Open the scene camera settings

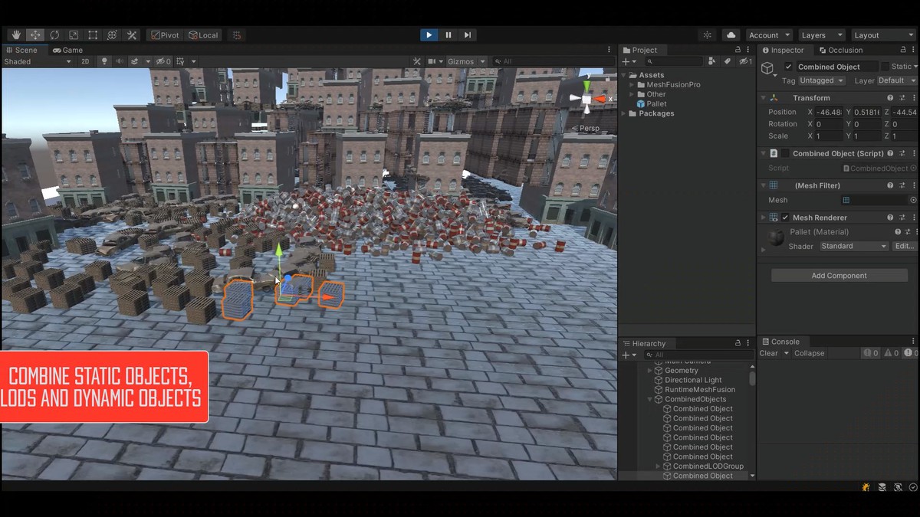pyautogui.click(x=435, y=61)
